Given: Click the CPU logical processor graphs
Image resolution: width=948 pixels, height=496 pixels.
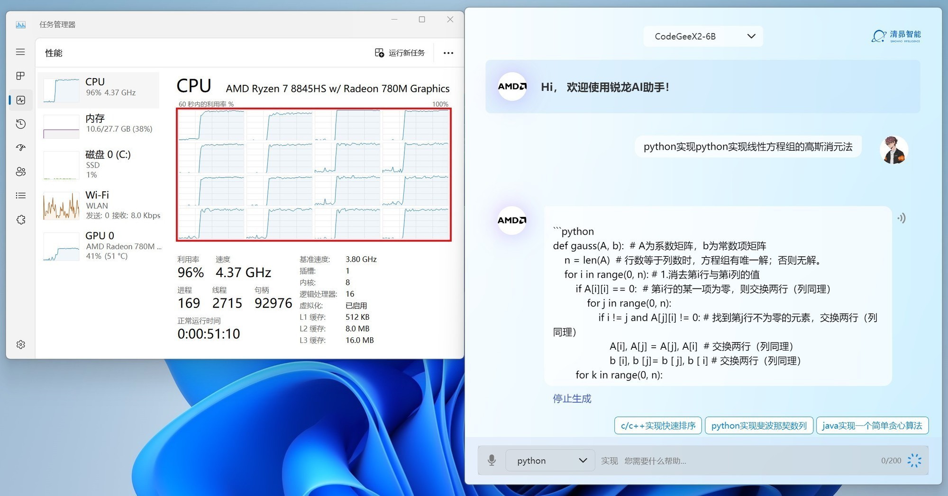Looking at the screenshot, I should coord(314,175).
